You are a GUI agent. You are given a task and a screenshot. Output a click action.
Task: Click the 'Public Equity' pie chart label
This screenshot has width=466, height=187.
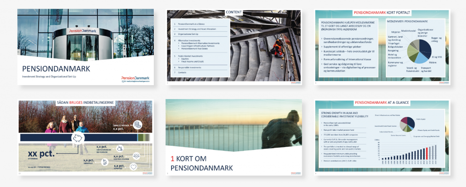click(x=420, y=119)
